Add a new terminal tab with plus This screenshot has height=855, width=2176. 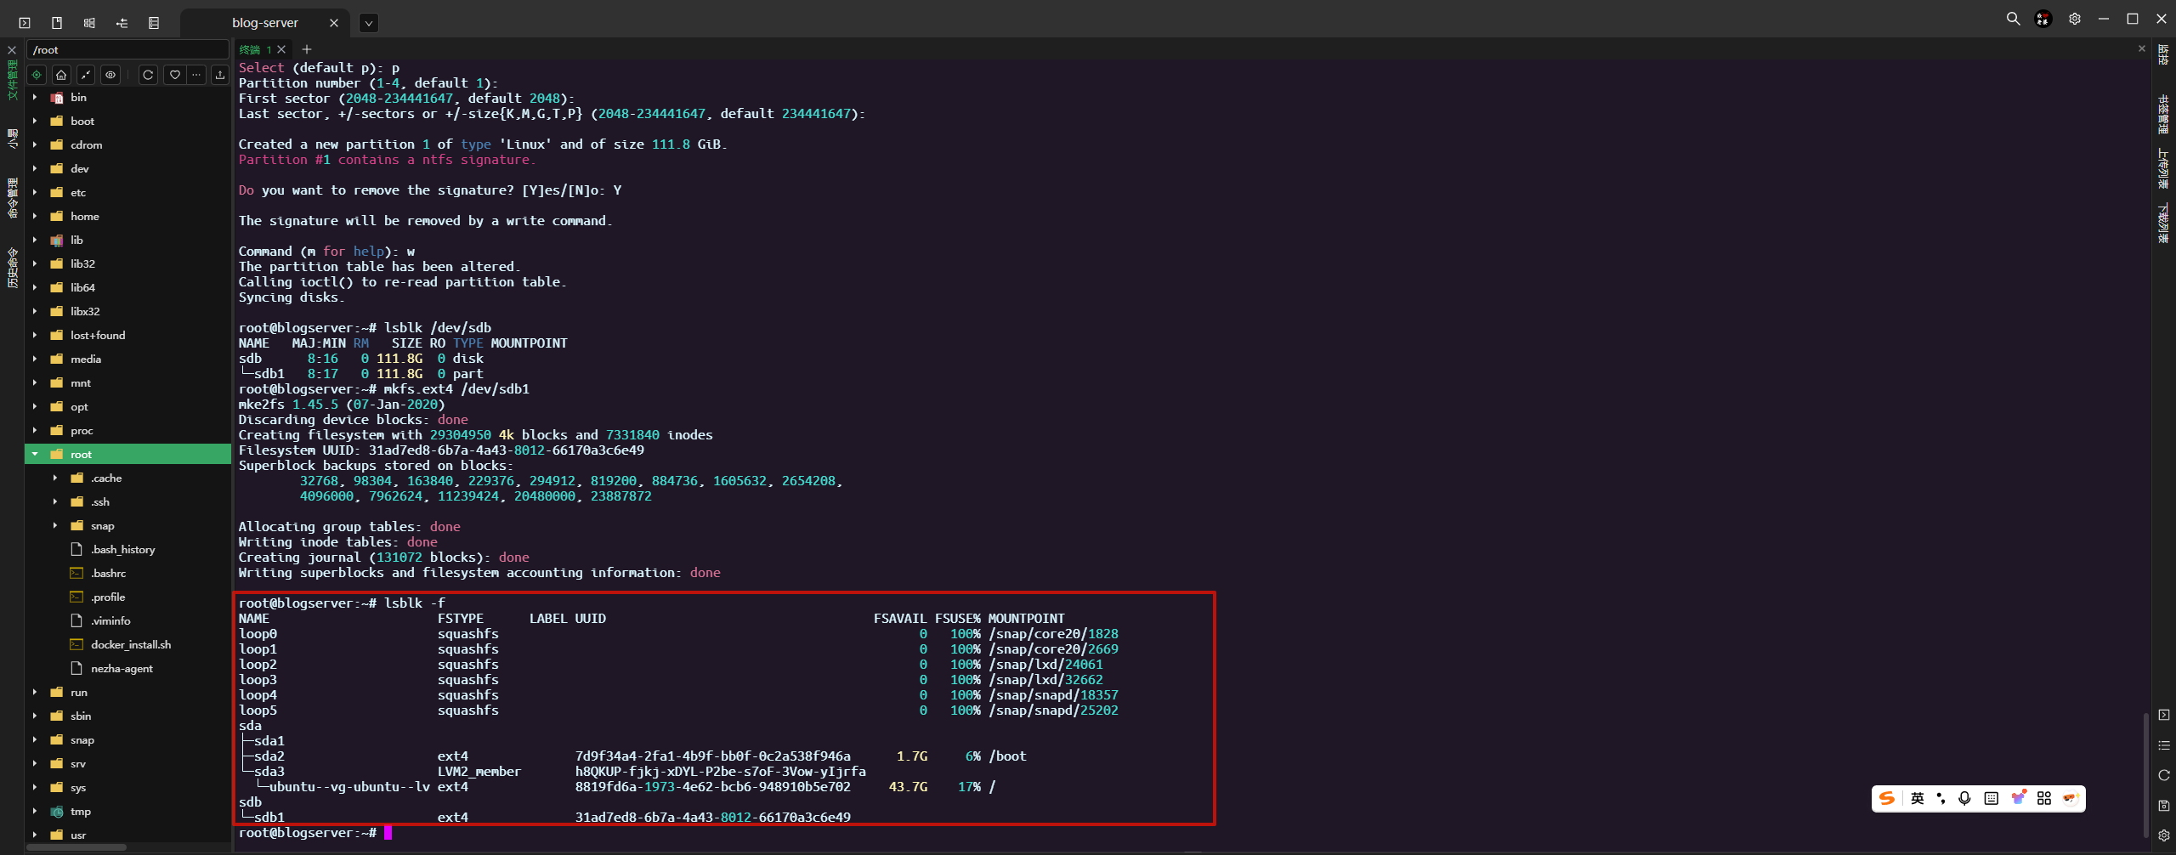(307, 50)
